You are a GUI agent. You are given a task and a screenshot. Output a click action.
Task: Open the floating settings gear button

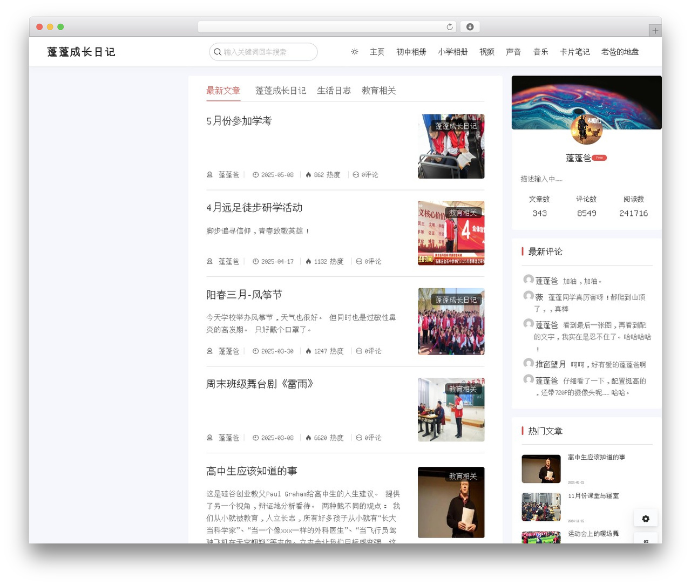(x=646, y=519)
